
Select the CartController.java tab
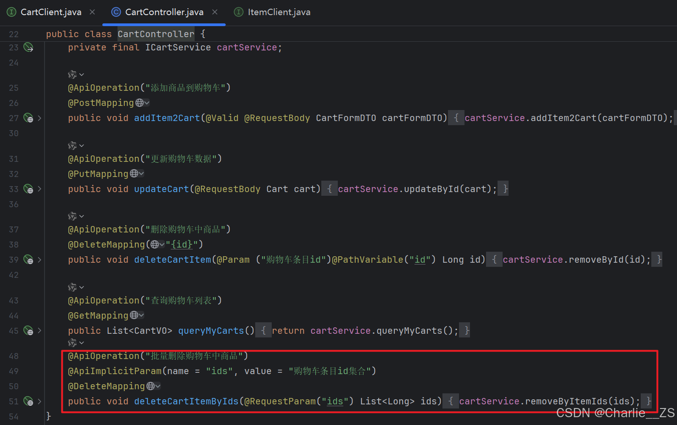(x=164, y=12)
